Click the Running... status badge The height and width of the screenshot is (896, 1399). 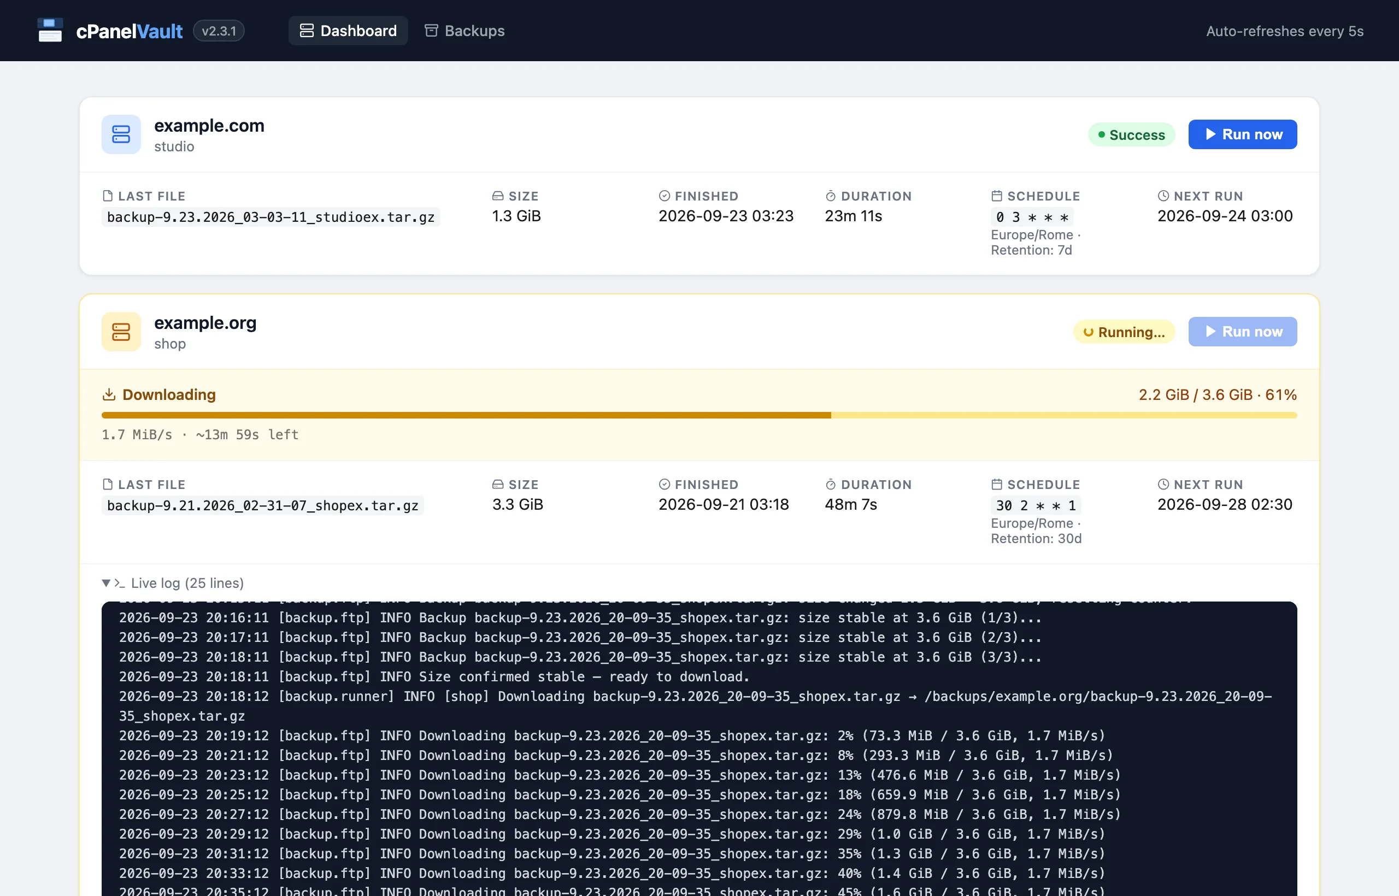[1124, 332]
